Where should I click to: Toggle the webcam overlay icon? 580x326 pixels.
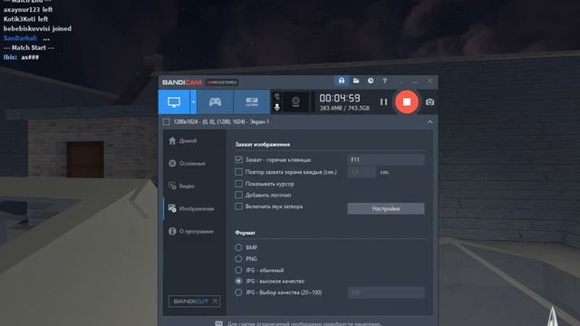click(x=295, y=101)
